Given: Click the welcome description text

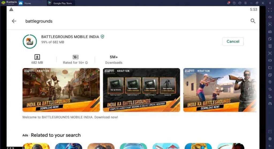Looking at the screenshot, I should (x=70, y=117).
